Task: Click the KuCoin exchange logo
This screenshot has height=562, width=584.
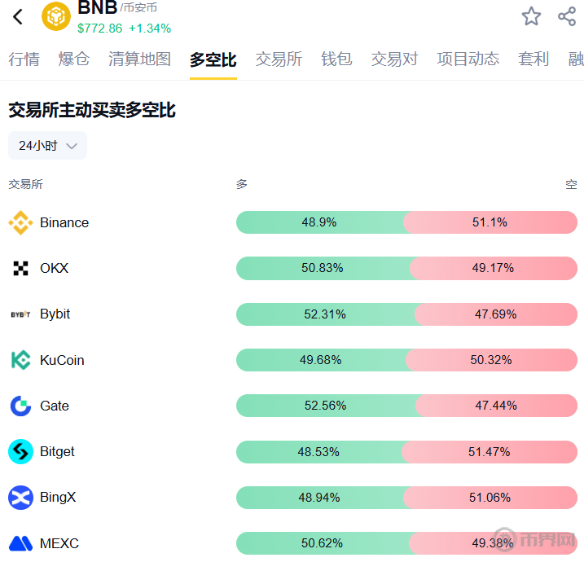Action: (x=20, y=360)
